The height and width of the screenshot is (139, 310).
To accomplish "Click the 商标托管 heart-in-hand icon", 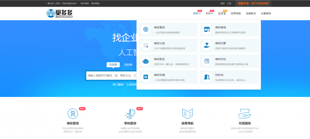I will (x=207, y=45).
